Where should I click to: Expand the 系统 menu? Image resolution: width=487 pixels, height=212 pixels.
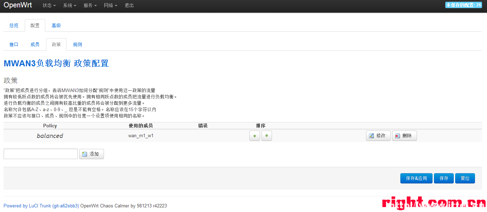click(70, 6)
